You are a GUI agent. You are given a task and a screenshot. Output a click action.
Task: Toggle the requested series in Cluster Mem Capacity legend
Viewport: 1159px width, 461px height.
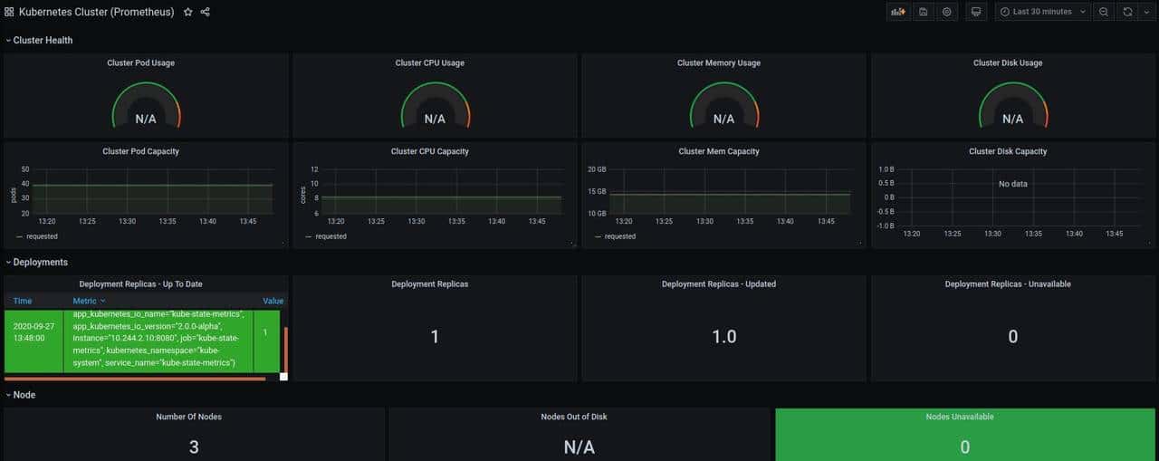coord(619,236)
